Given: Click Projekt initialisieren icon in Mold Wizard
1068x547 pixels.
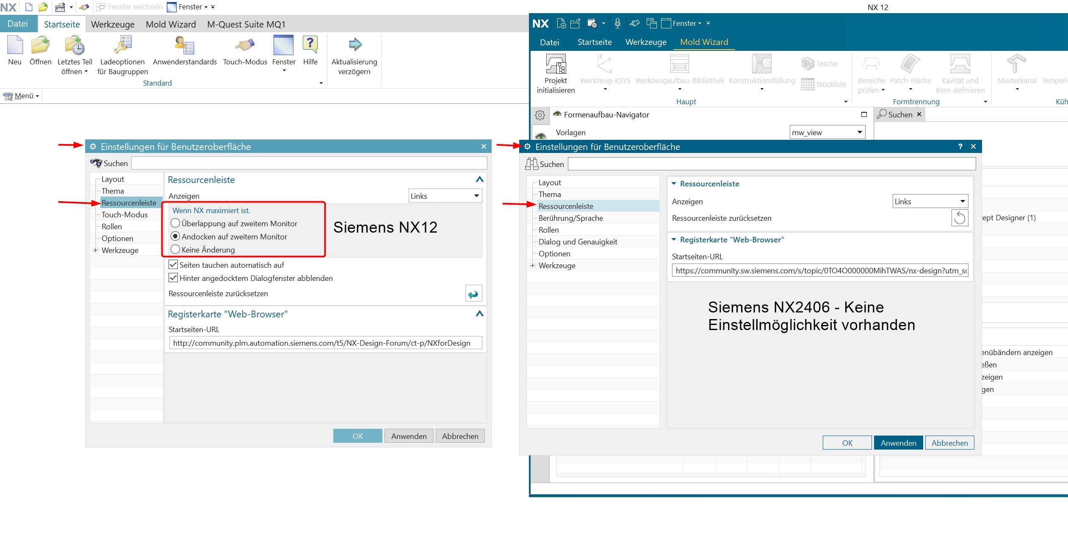Looking at the screenshot, I should [556, 64].
